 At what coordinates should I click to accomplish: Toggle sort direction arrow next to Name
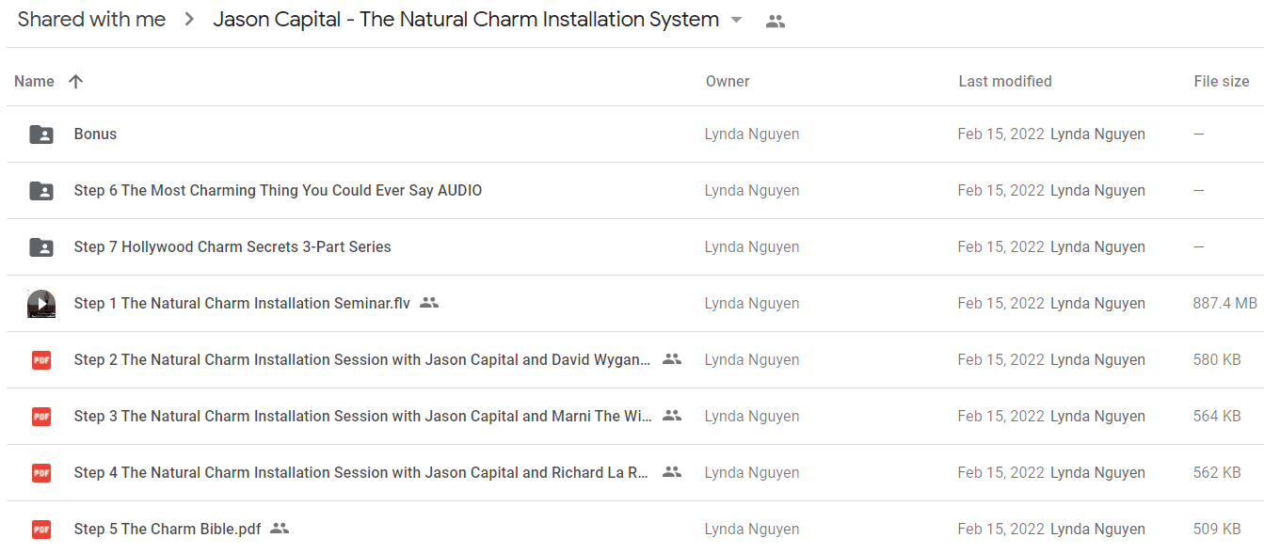coord(76,81)
